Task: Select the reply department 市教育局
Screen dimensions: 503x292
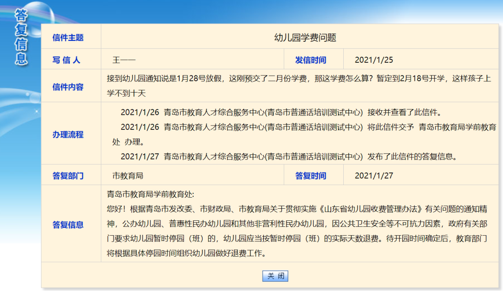Action: point(128,176)
